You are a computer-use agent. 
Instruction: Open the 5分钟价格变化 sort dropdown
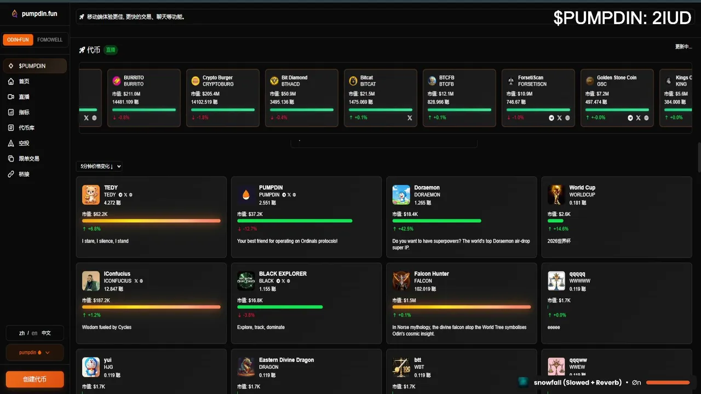pyautogui.click(x=100, y=166)
